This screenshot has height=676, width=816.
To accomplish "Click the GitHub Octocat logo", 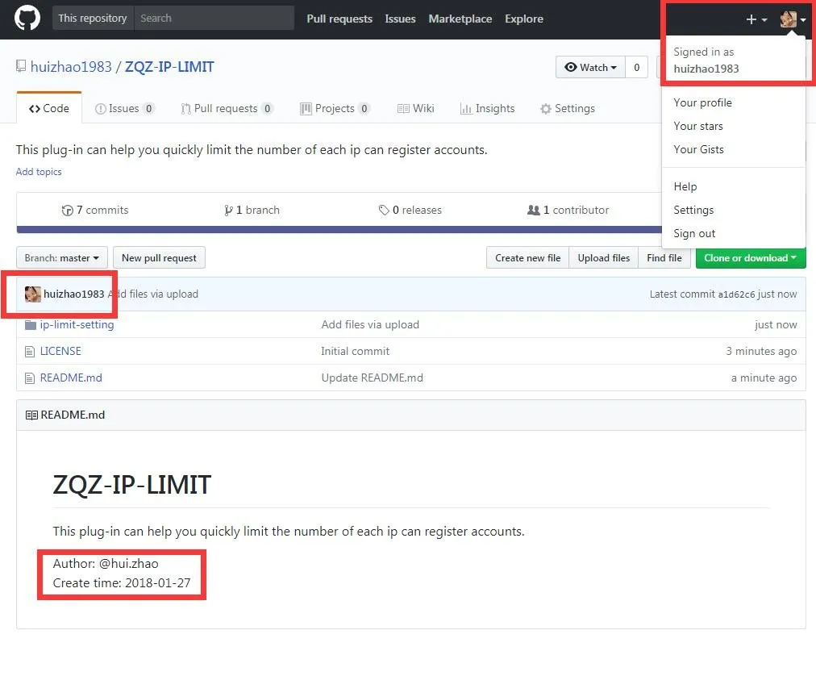I will (x=27, y=19).
